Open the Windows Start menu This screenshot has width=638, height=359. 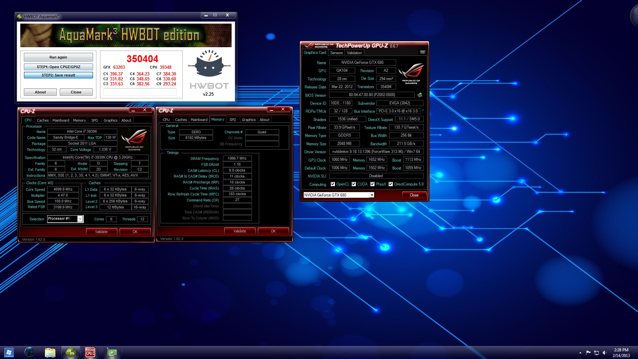[9, 352]
